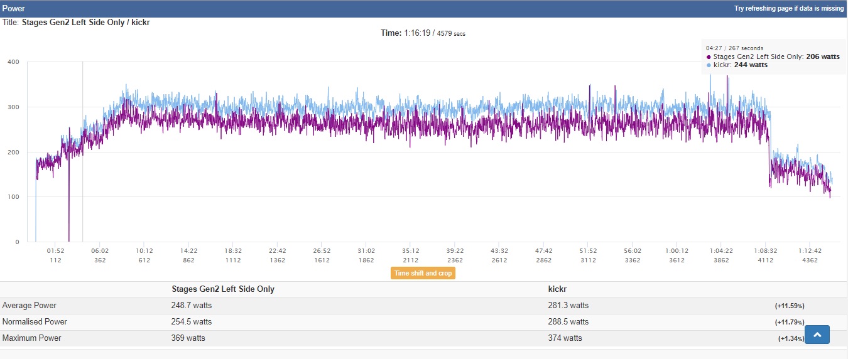Click the tooltip value 244 watts
This screenshot has height=359, width=848.
tap(751, 65)
